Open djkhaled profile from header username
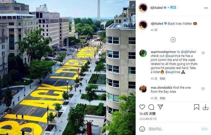211x135 pixels. (x=156, y=8)
